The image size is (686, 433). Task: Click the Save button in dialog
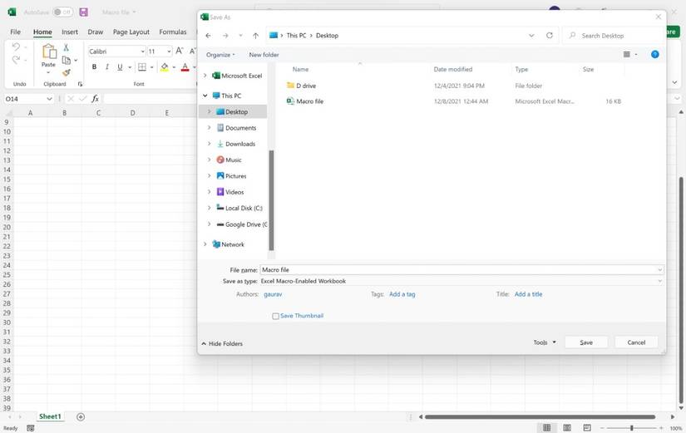pyautogui.click(x=585, y=342)
